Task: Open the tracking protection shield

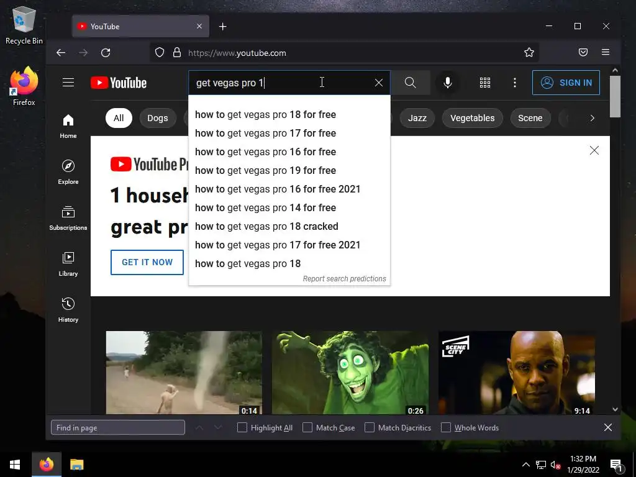Action: [x=160, y=53]
